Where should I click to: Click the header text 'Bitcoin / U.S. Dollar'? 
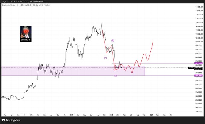coord(9,5)
